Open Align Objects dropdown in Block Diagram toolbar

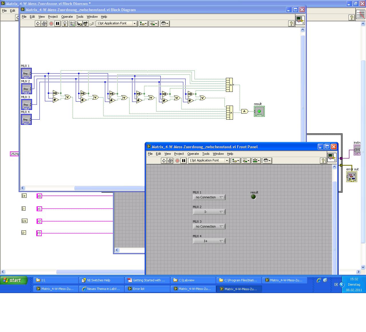(x=143, y=24)
